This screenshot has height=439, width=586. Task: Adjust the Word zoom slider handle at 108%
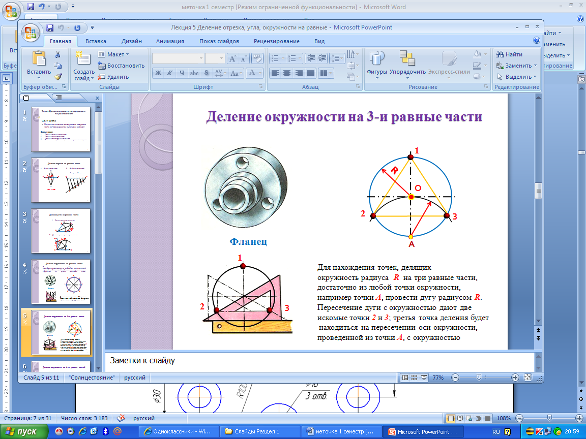(x=549, y=418)
